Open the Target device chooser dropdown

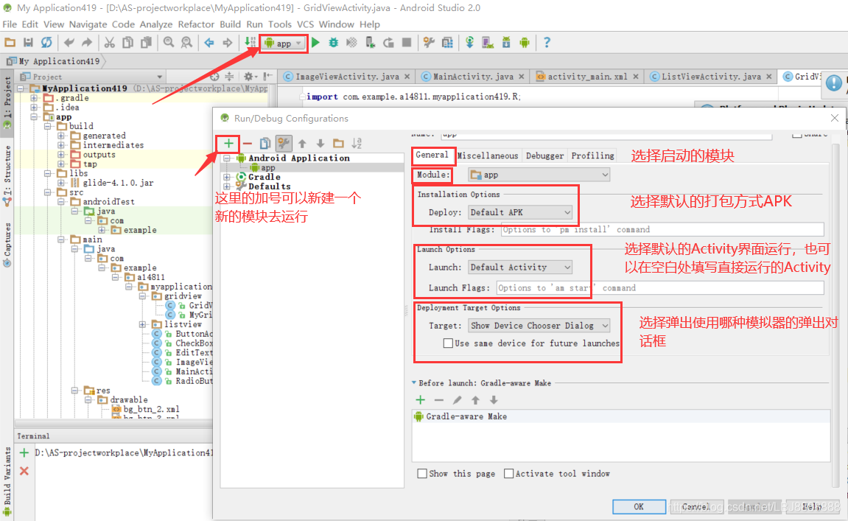tap(539, 326)
